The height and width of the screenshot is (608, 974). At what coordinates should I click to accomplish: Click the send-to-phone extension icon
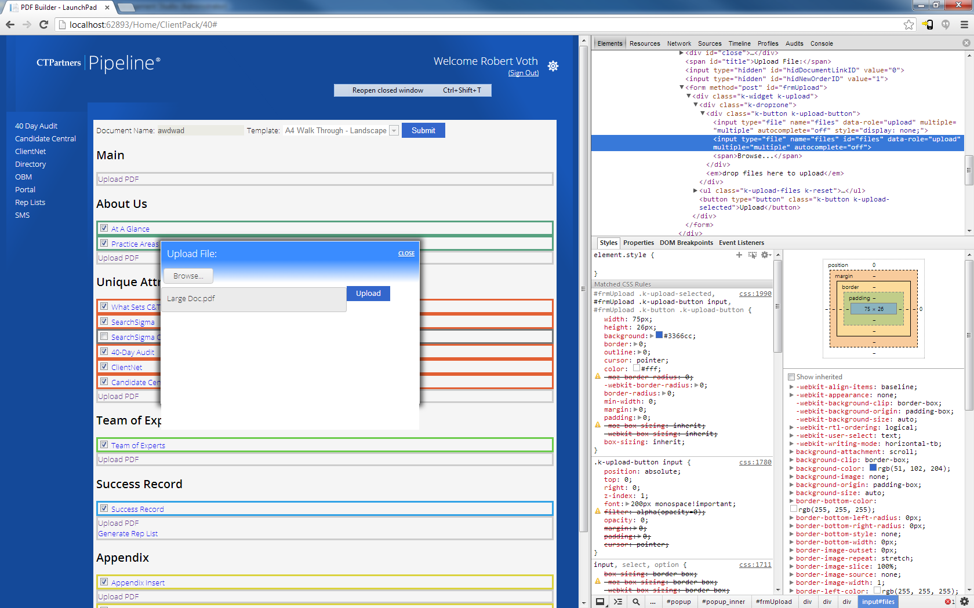pyautogui.click(x=928, y=24)
